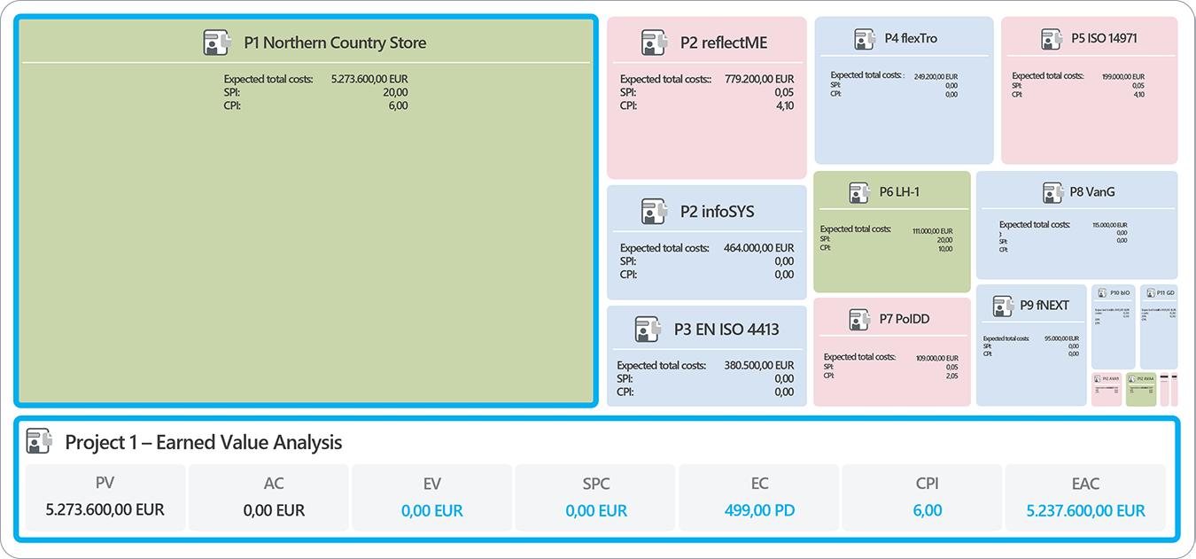Click the P6 LH-1 project icon
This screenshot has width=1196, height=559.
(x=858, y=192)
